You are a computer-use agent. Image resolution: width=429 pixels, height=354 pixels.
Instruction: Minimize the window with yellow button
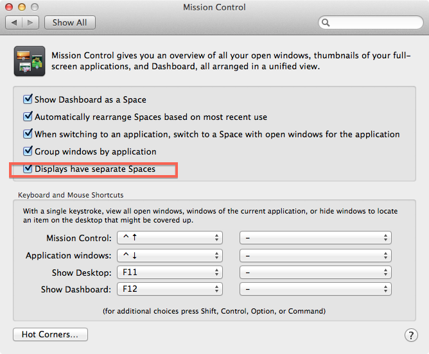[22, 7]
